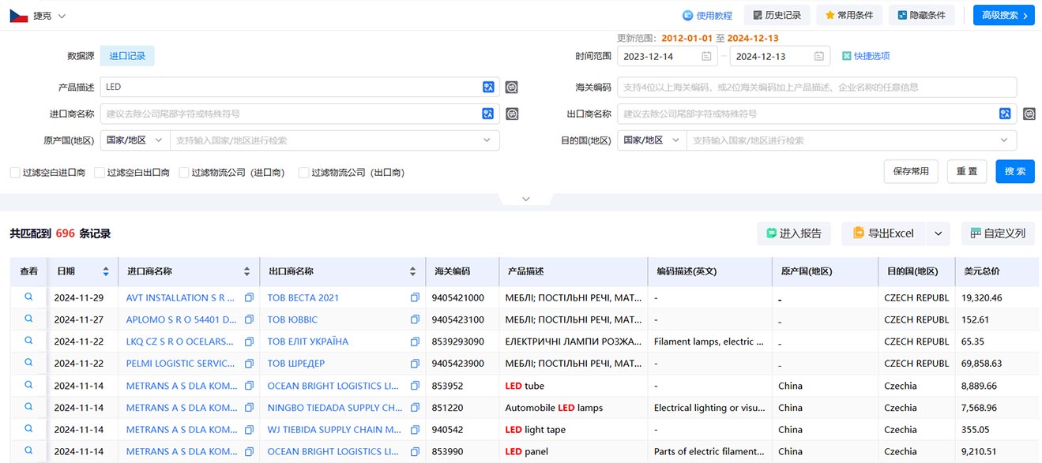The width and height of the screenshot is (1042, 463).
Task: Open exporter WJ TIEBIDA SUPPLY CHAIN link
Action: point(334,430)
